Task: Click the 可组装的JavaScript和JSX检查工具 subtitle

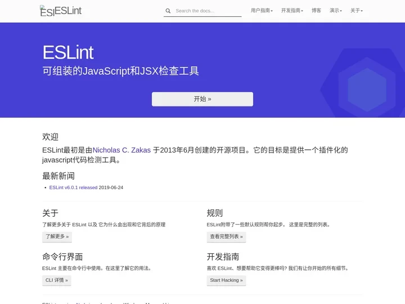Action: (120, 71)
